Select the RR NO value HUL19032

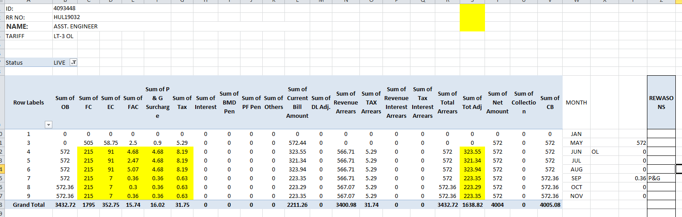point(67,17)
